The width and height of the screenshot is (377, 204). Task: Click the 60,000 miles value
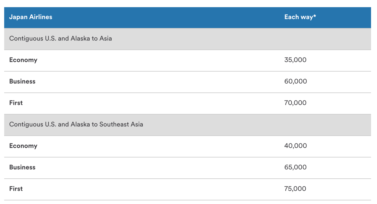pyautogui.click(x=296, y=81)
